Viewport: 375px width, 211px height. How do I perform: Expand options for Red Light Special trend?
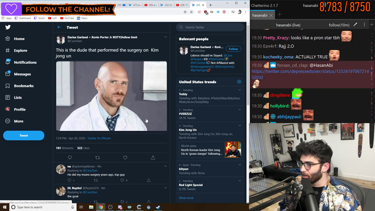click(240, 181)
